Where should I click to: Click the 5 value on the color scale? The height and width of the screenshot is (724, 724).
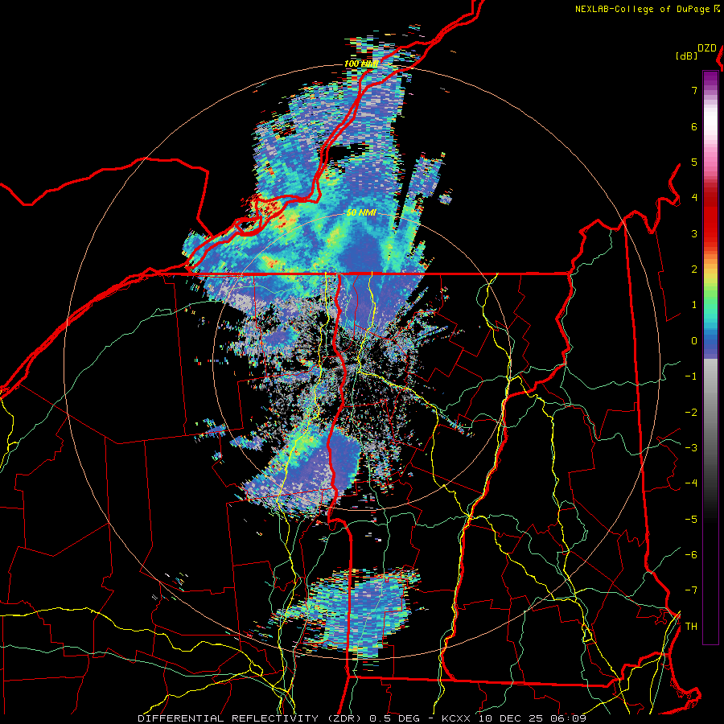(x=694, y=162)
